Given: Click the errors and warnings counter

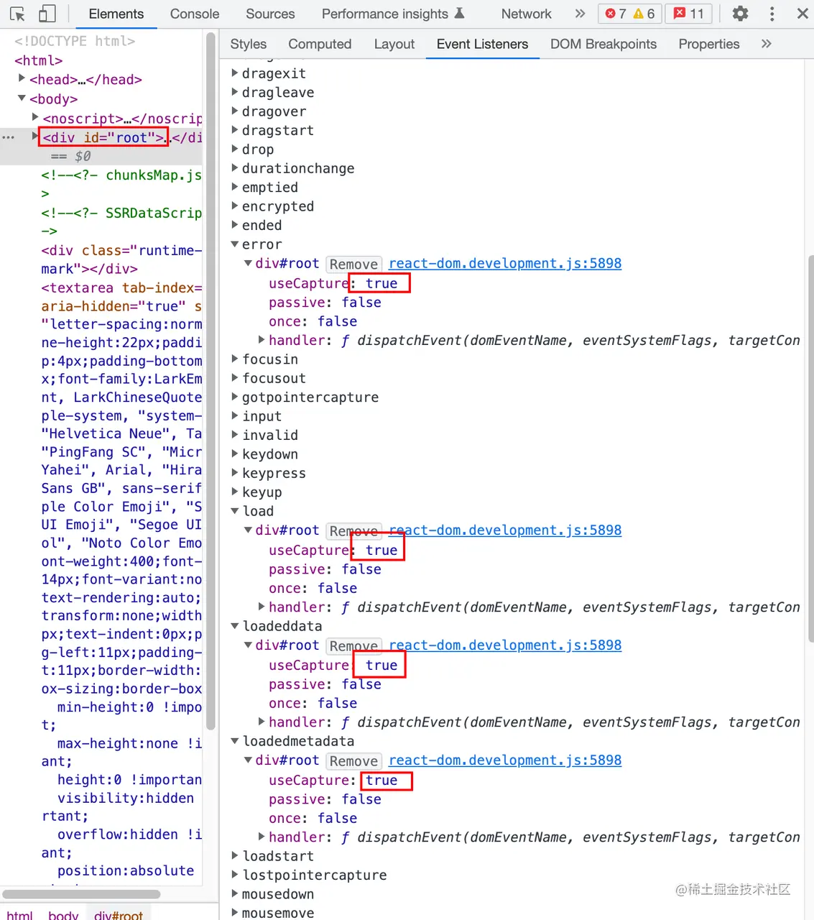Looking at the screenshot, I should [x=629, y=14].
